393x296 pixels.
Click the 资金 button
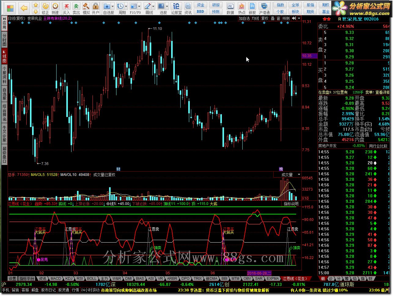(x=200, y=5)
